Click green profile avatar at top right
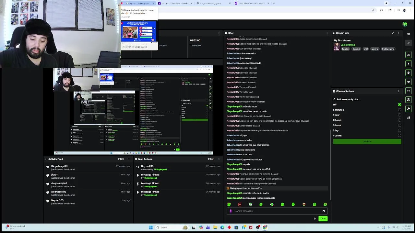Viewport: 415px width, 233px height. [x=405, y=24]
